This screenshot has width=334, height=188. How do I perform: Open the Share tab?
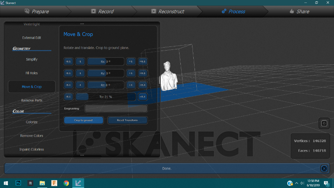pos(299,12)
